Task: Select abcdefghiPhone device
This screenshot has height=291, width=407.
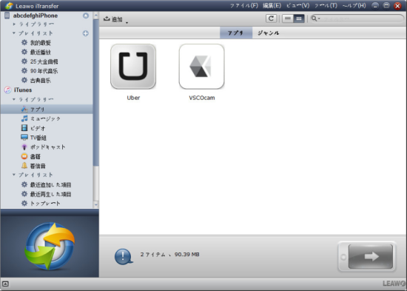Action: point(36,16)
